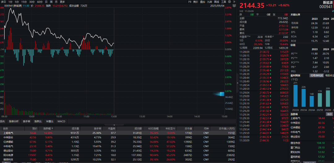Switch to 归母净利润 forecast button
Image resolution: width=334 pixels, height=163 pixels.
point(316,75)
